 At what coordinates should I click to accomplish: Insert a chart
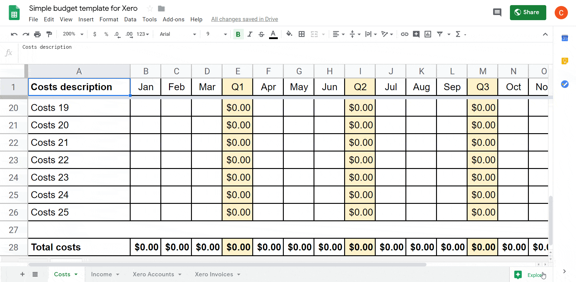click(x=428, y=34)
